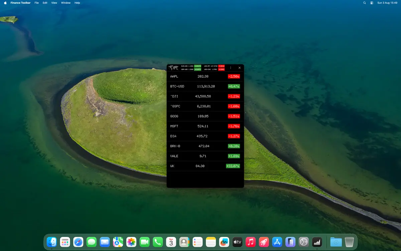Launch iPhone Mirroring from the Dock
Screen dimensions: 401x251
point(290,242)
